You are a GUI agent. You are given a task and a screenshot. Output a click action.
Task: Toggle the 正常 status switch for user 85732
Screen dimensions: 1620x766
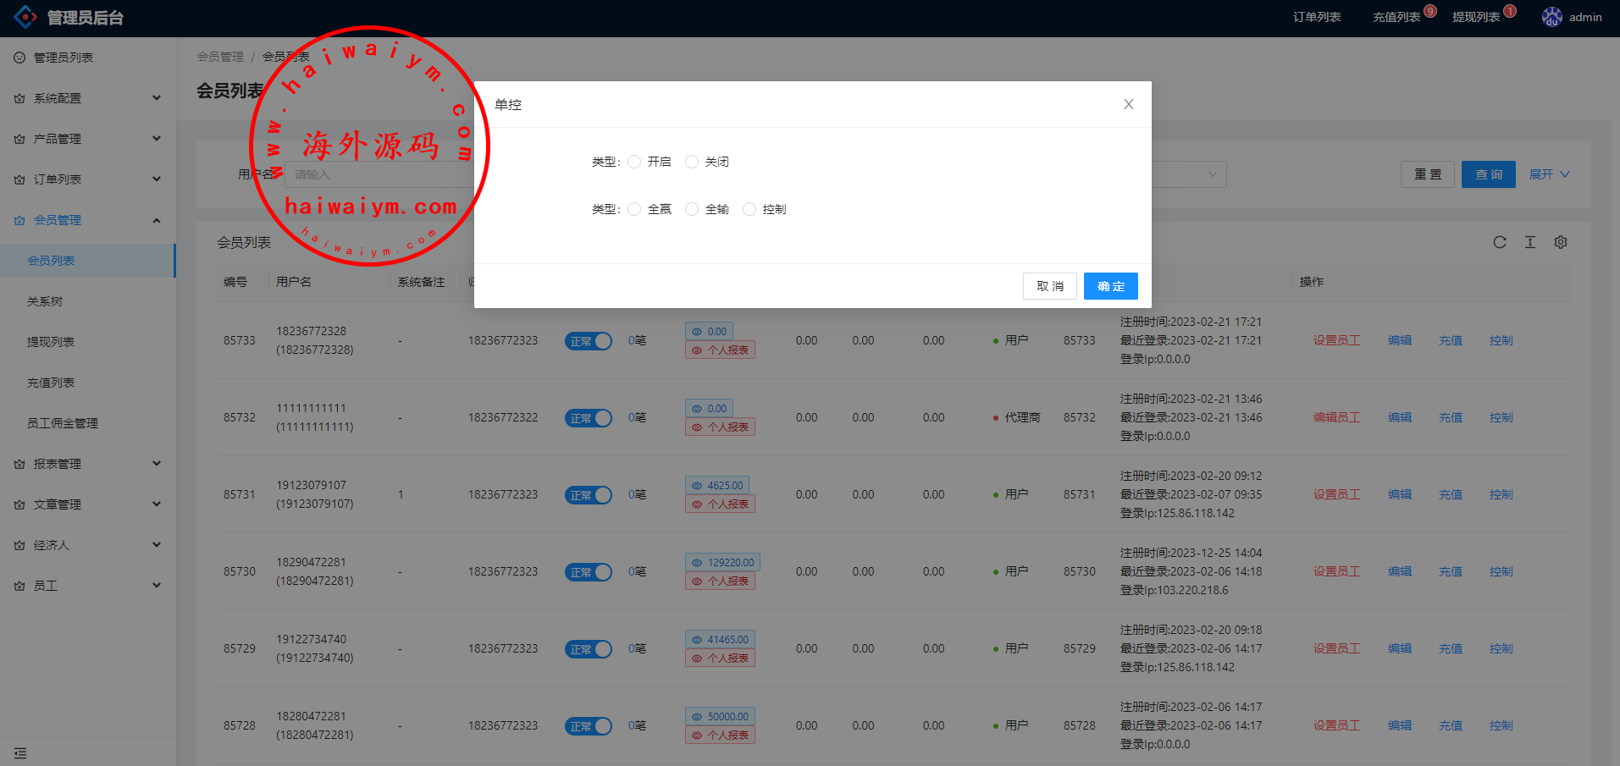[x=589, y=418]
